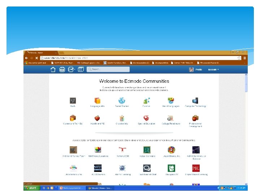This screenshot has height=195, width=260.
Task: Click the page vertical scrollbar thumb
Action: pos(246,84)
